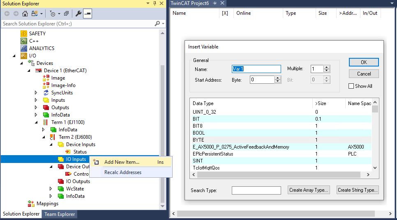Switch to the Solution Explorer bottom tab
397x220 pixels.
(21, 214)
